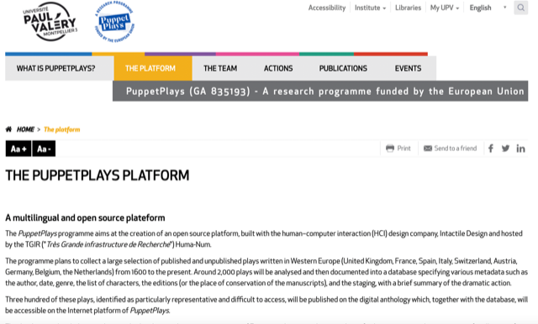Open the Publications navigation tab
Image resolution: width=538 pixels, height=324 pixels.
click(343, 69)
